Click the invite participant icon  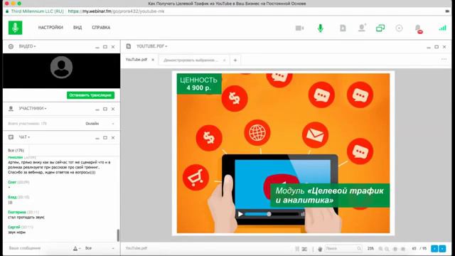tap(362, 28)
